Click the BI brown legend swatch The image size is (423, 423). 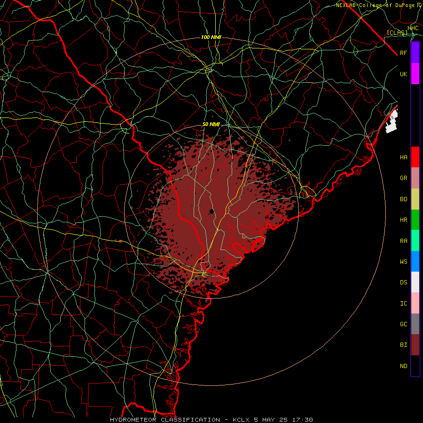[415, 345]
